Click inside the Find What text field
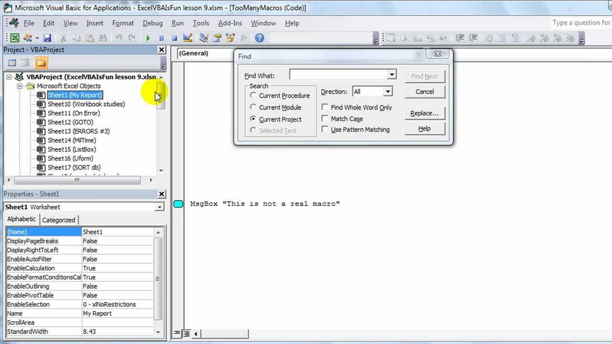The height and width of the screenshot is (344, 612). tap(339, 75)
